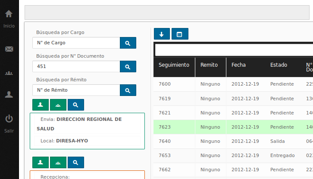
Task: Select the group icon in left sidebar
Action: [x=9, y=73]
